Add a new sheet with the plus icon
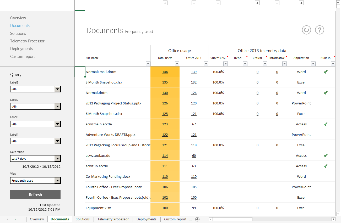 [x=197, y=219]
